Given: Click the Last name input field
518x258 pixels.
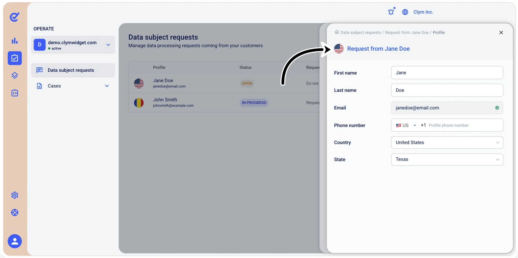Looking at the screenshot, I should click(447, 90).
